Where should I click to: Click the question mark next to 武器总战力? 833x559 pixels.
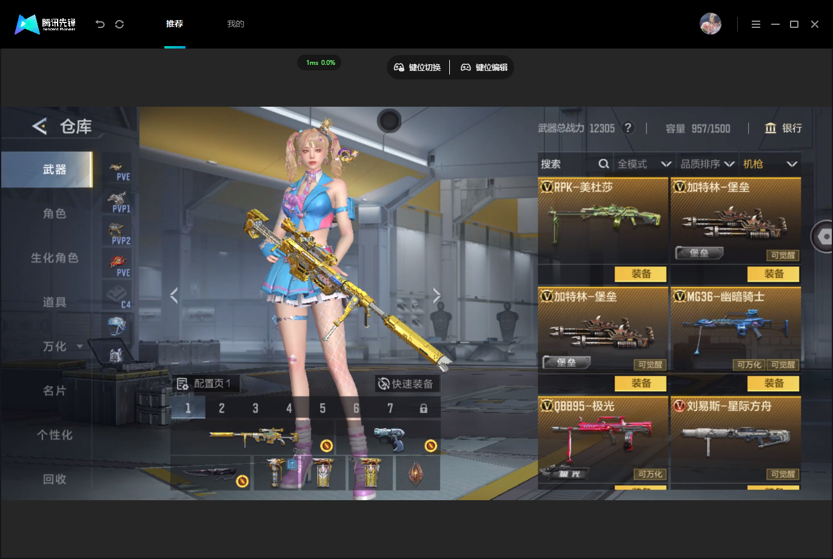(628, 127)
